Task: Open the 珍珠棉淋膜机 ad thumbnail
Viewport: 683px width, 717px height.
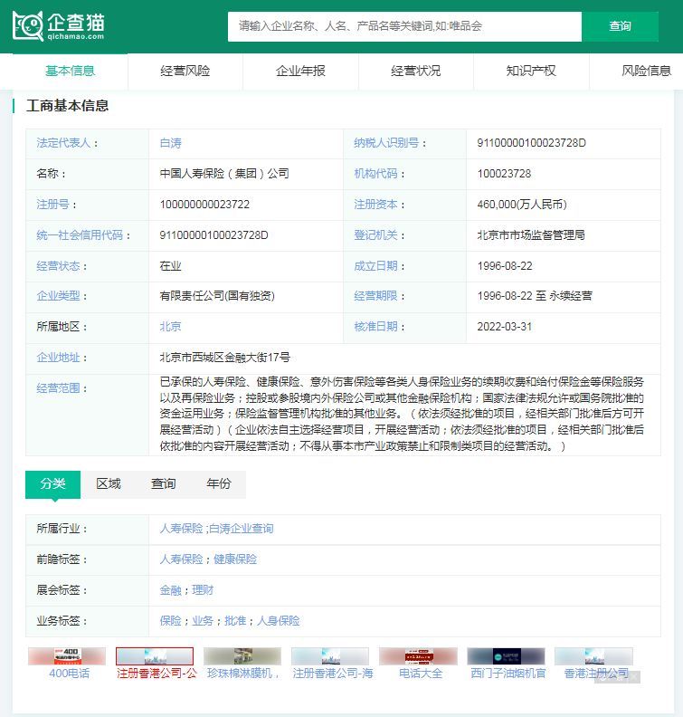Action: click(x=242, y=656)
